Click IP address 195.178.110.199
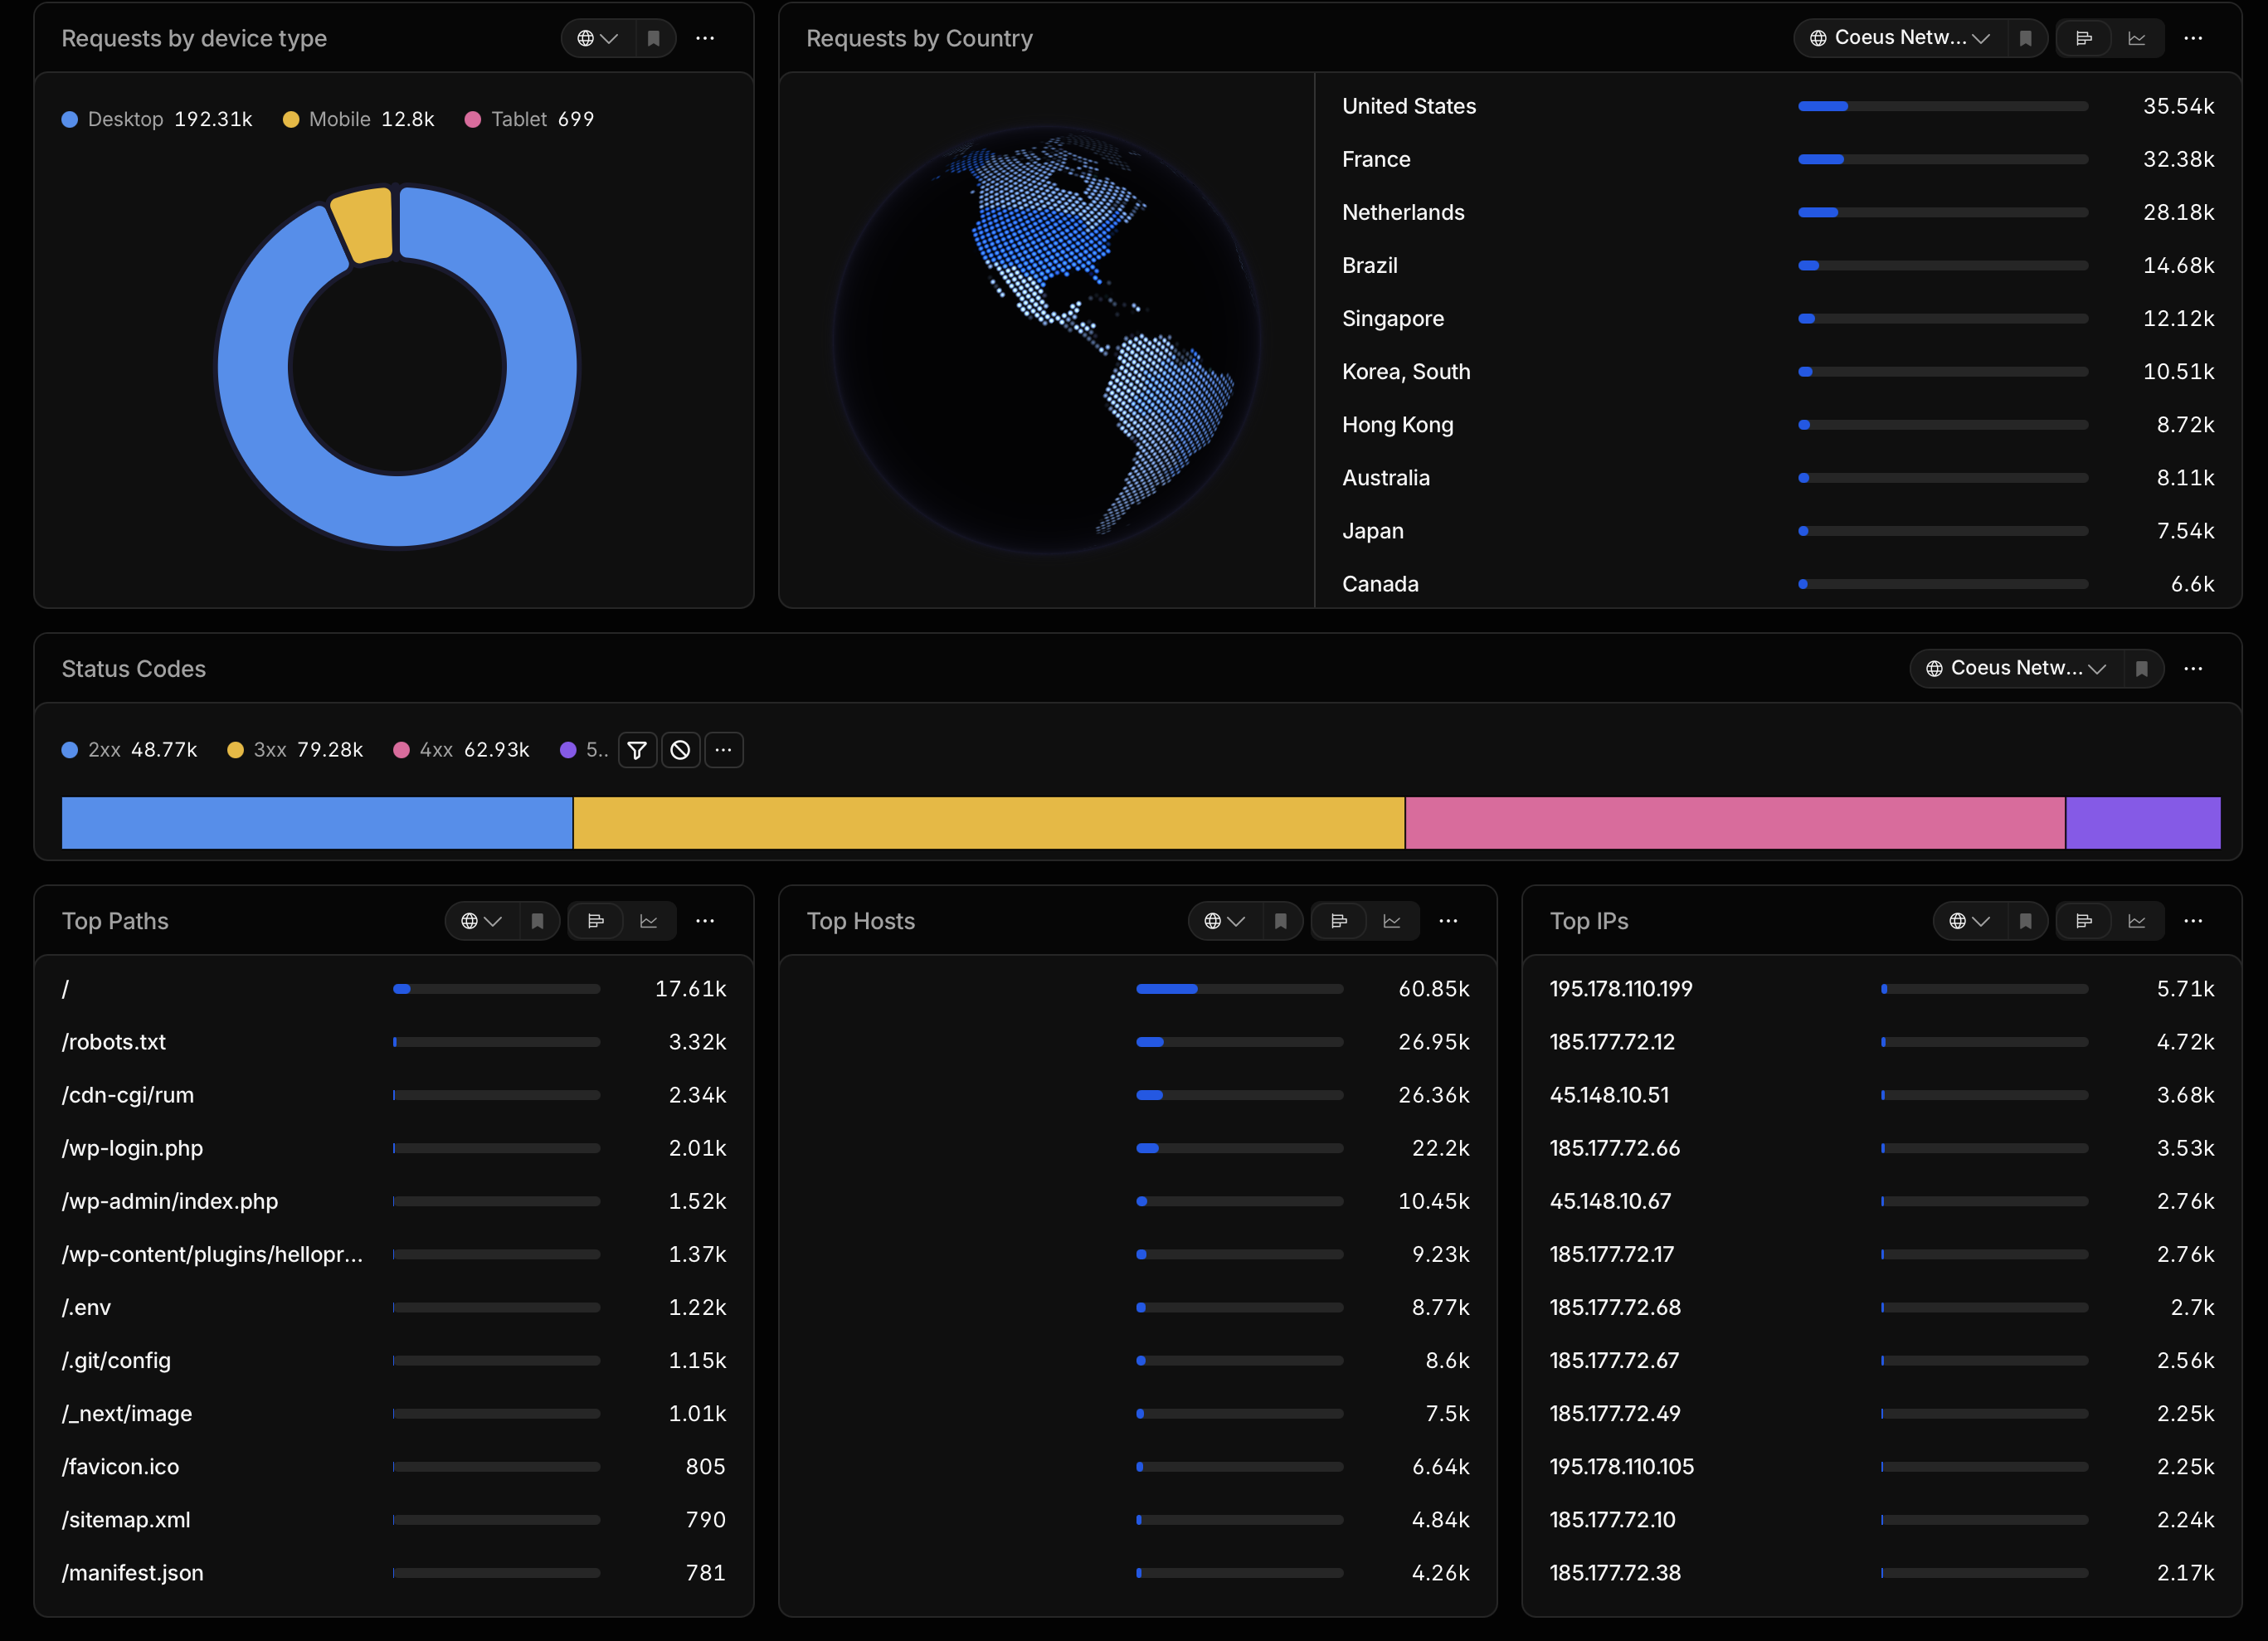The image size is (2268, 1641). (x=1621, y=989)
